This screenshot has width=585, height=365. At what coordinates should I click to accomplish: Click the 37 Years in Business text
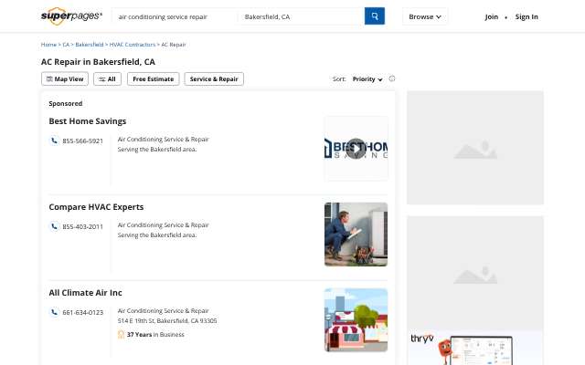tap(155, 335)
